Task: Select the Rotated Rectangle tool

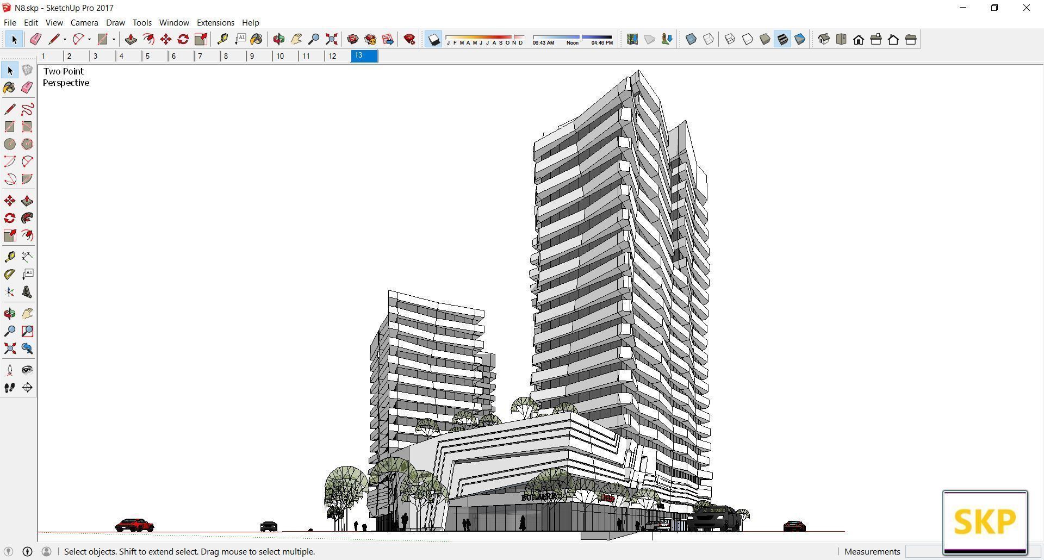Action: [27, 127]
